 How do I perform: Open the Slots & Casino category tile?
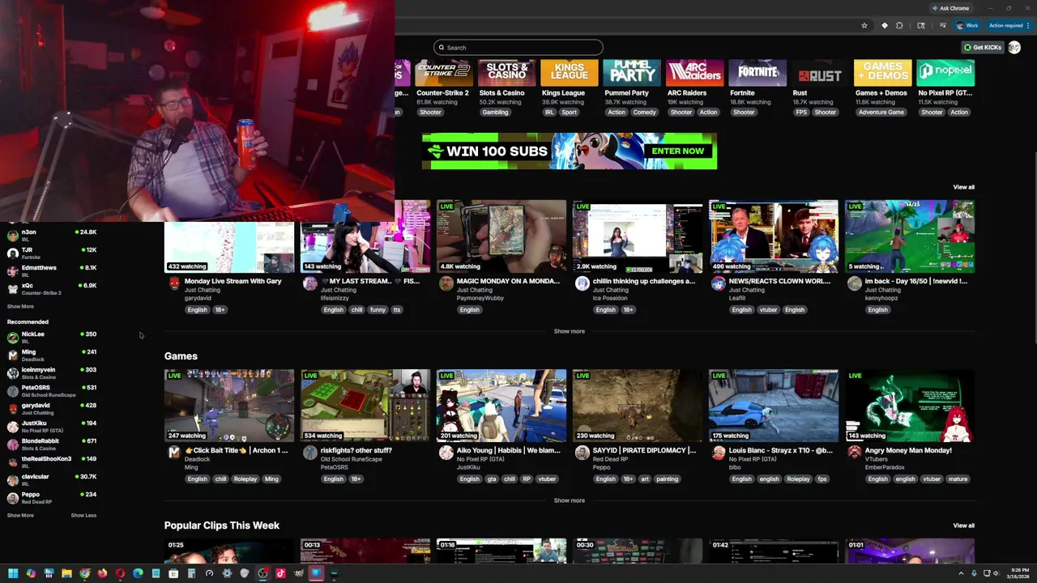click(506, 73)
